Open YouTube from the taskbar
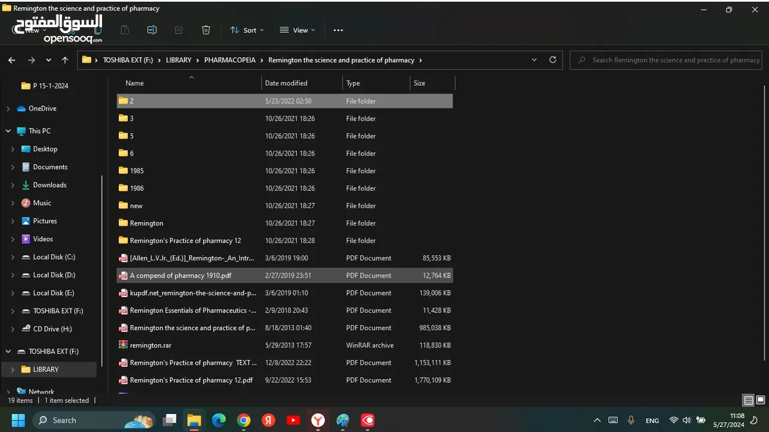 [293, 420]
